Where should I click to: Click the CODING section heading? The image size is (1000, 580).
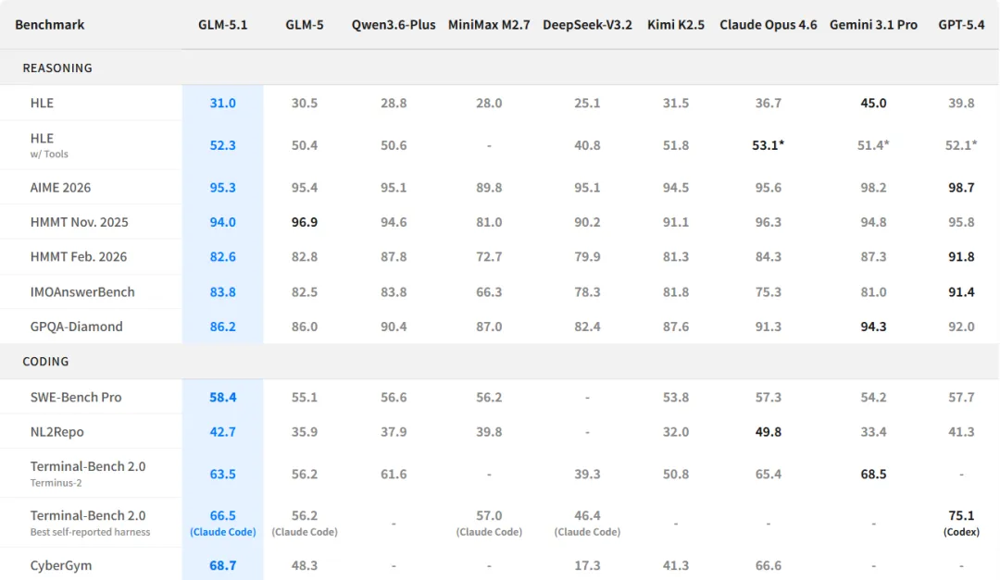pyautogui.click(x=45, y=362)
